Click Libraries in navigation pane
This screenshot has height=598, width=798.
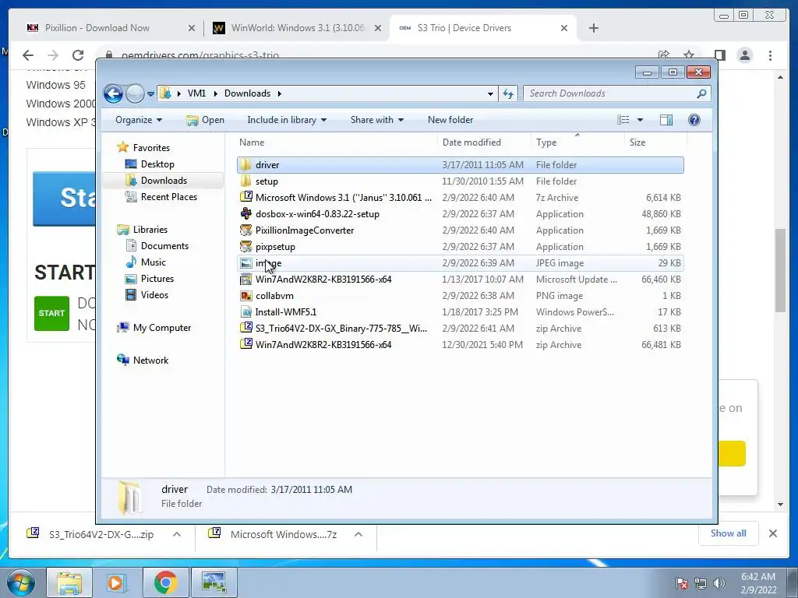pos(150,230)
